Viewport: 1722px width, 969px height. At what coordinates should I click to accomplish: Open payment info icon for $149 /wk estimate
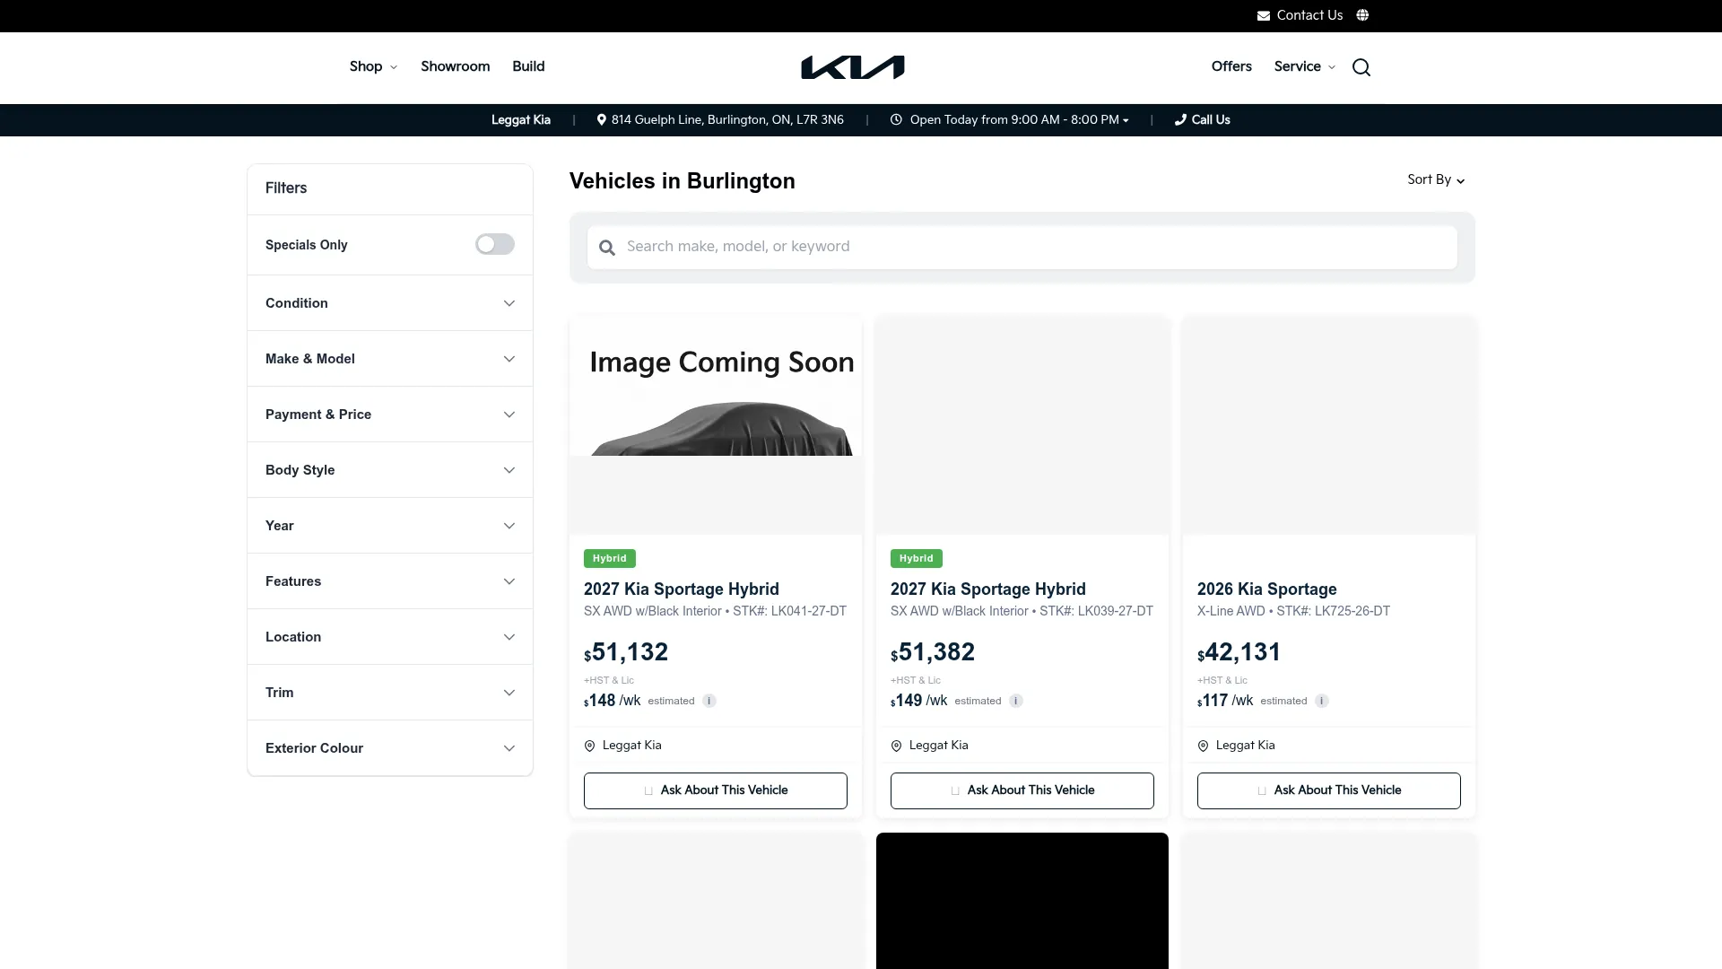pos(1015,701)
